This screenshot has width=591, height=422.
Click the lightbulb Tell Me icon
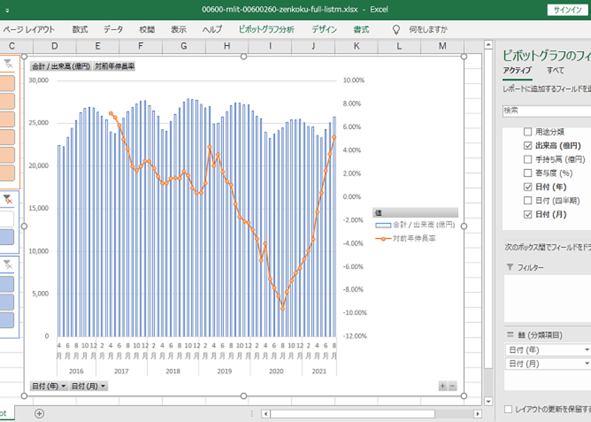[x=396, y=30]
